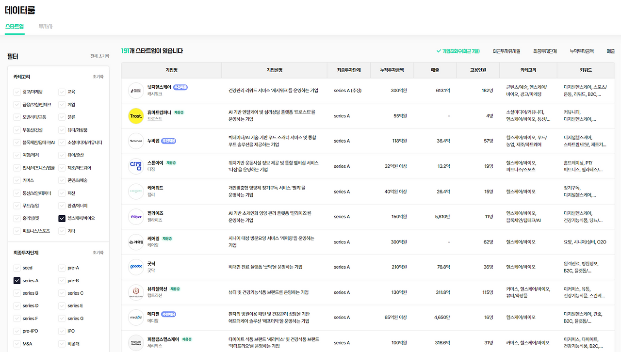Uncheck the series A stage checkbox

(x=17, y=281)
